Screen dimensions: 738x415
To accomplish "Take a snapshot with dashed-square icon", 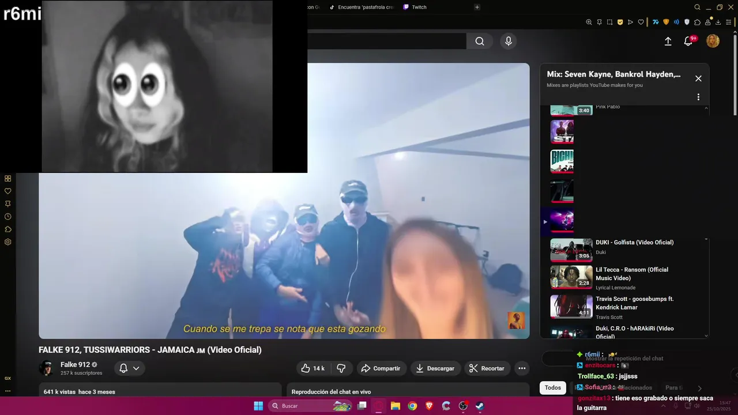I will (609, 22).
